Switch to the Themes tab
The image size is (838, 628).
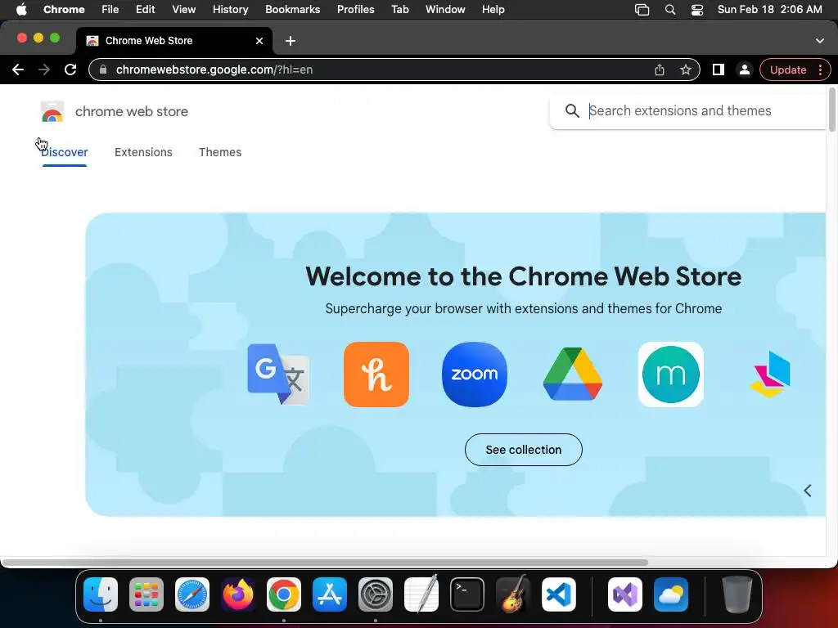[220, 152]
